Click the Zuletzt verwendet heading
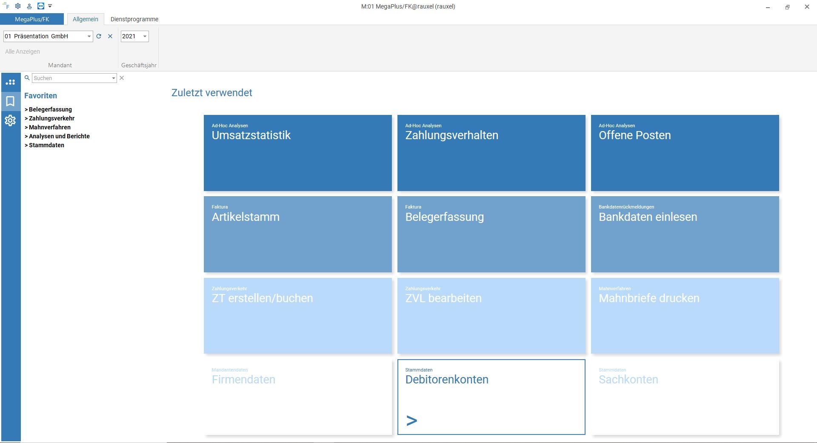The width and height of the screenshot is (817, 443). [x=212, y=93]
